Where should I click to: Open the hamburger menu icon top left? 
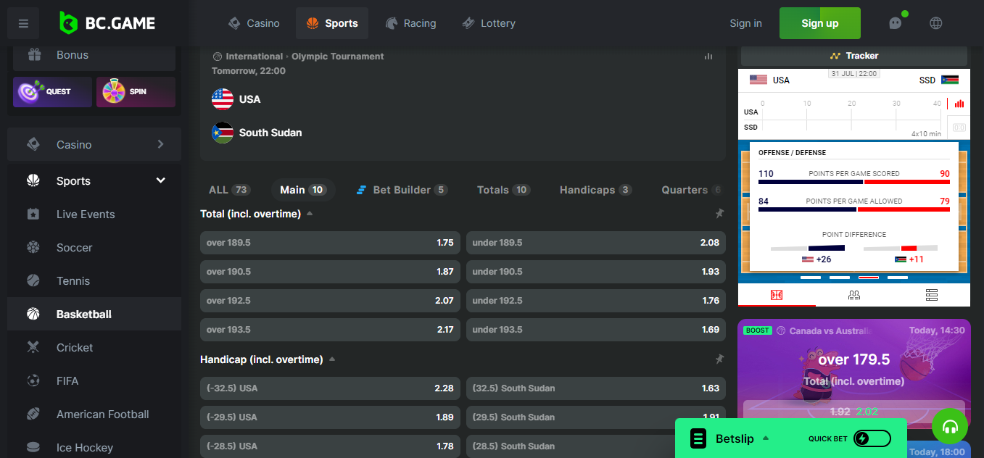[23, 23]
